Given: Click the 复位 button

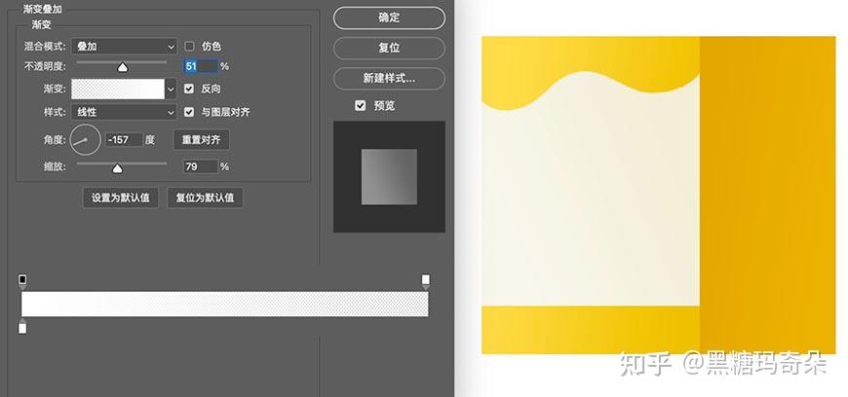Looking at the screenshot, I should click(389, 48).
